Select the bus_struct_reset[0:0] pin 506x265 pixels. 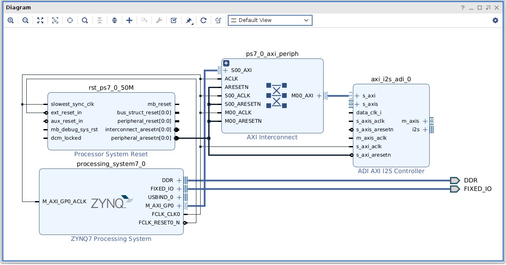click(x=144, y=113)
